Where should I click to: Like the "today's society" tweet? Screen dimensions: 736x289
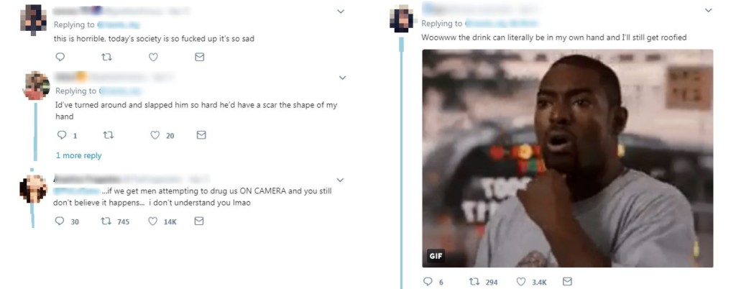tap(153, 57)
